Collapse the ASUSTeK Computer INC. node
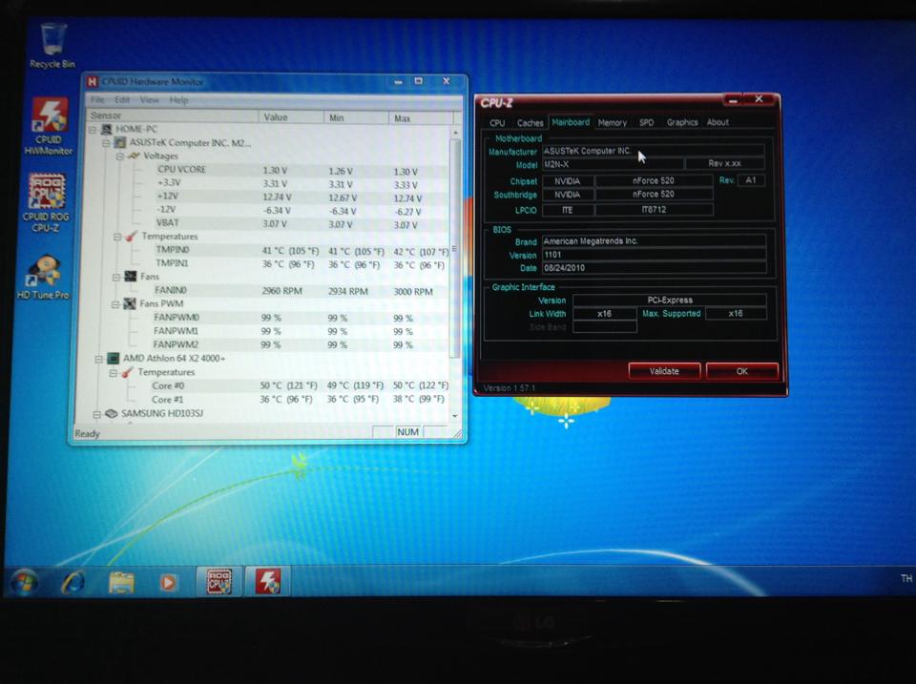The image size is (916, 684). tap(106, 142)
